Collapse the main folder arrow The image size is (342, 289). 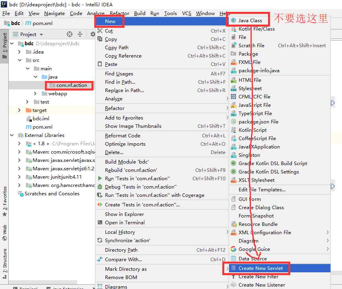[x=28, y=68]
